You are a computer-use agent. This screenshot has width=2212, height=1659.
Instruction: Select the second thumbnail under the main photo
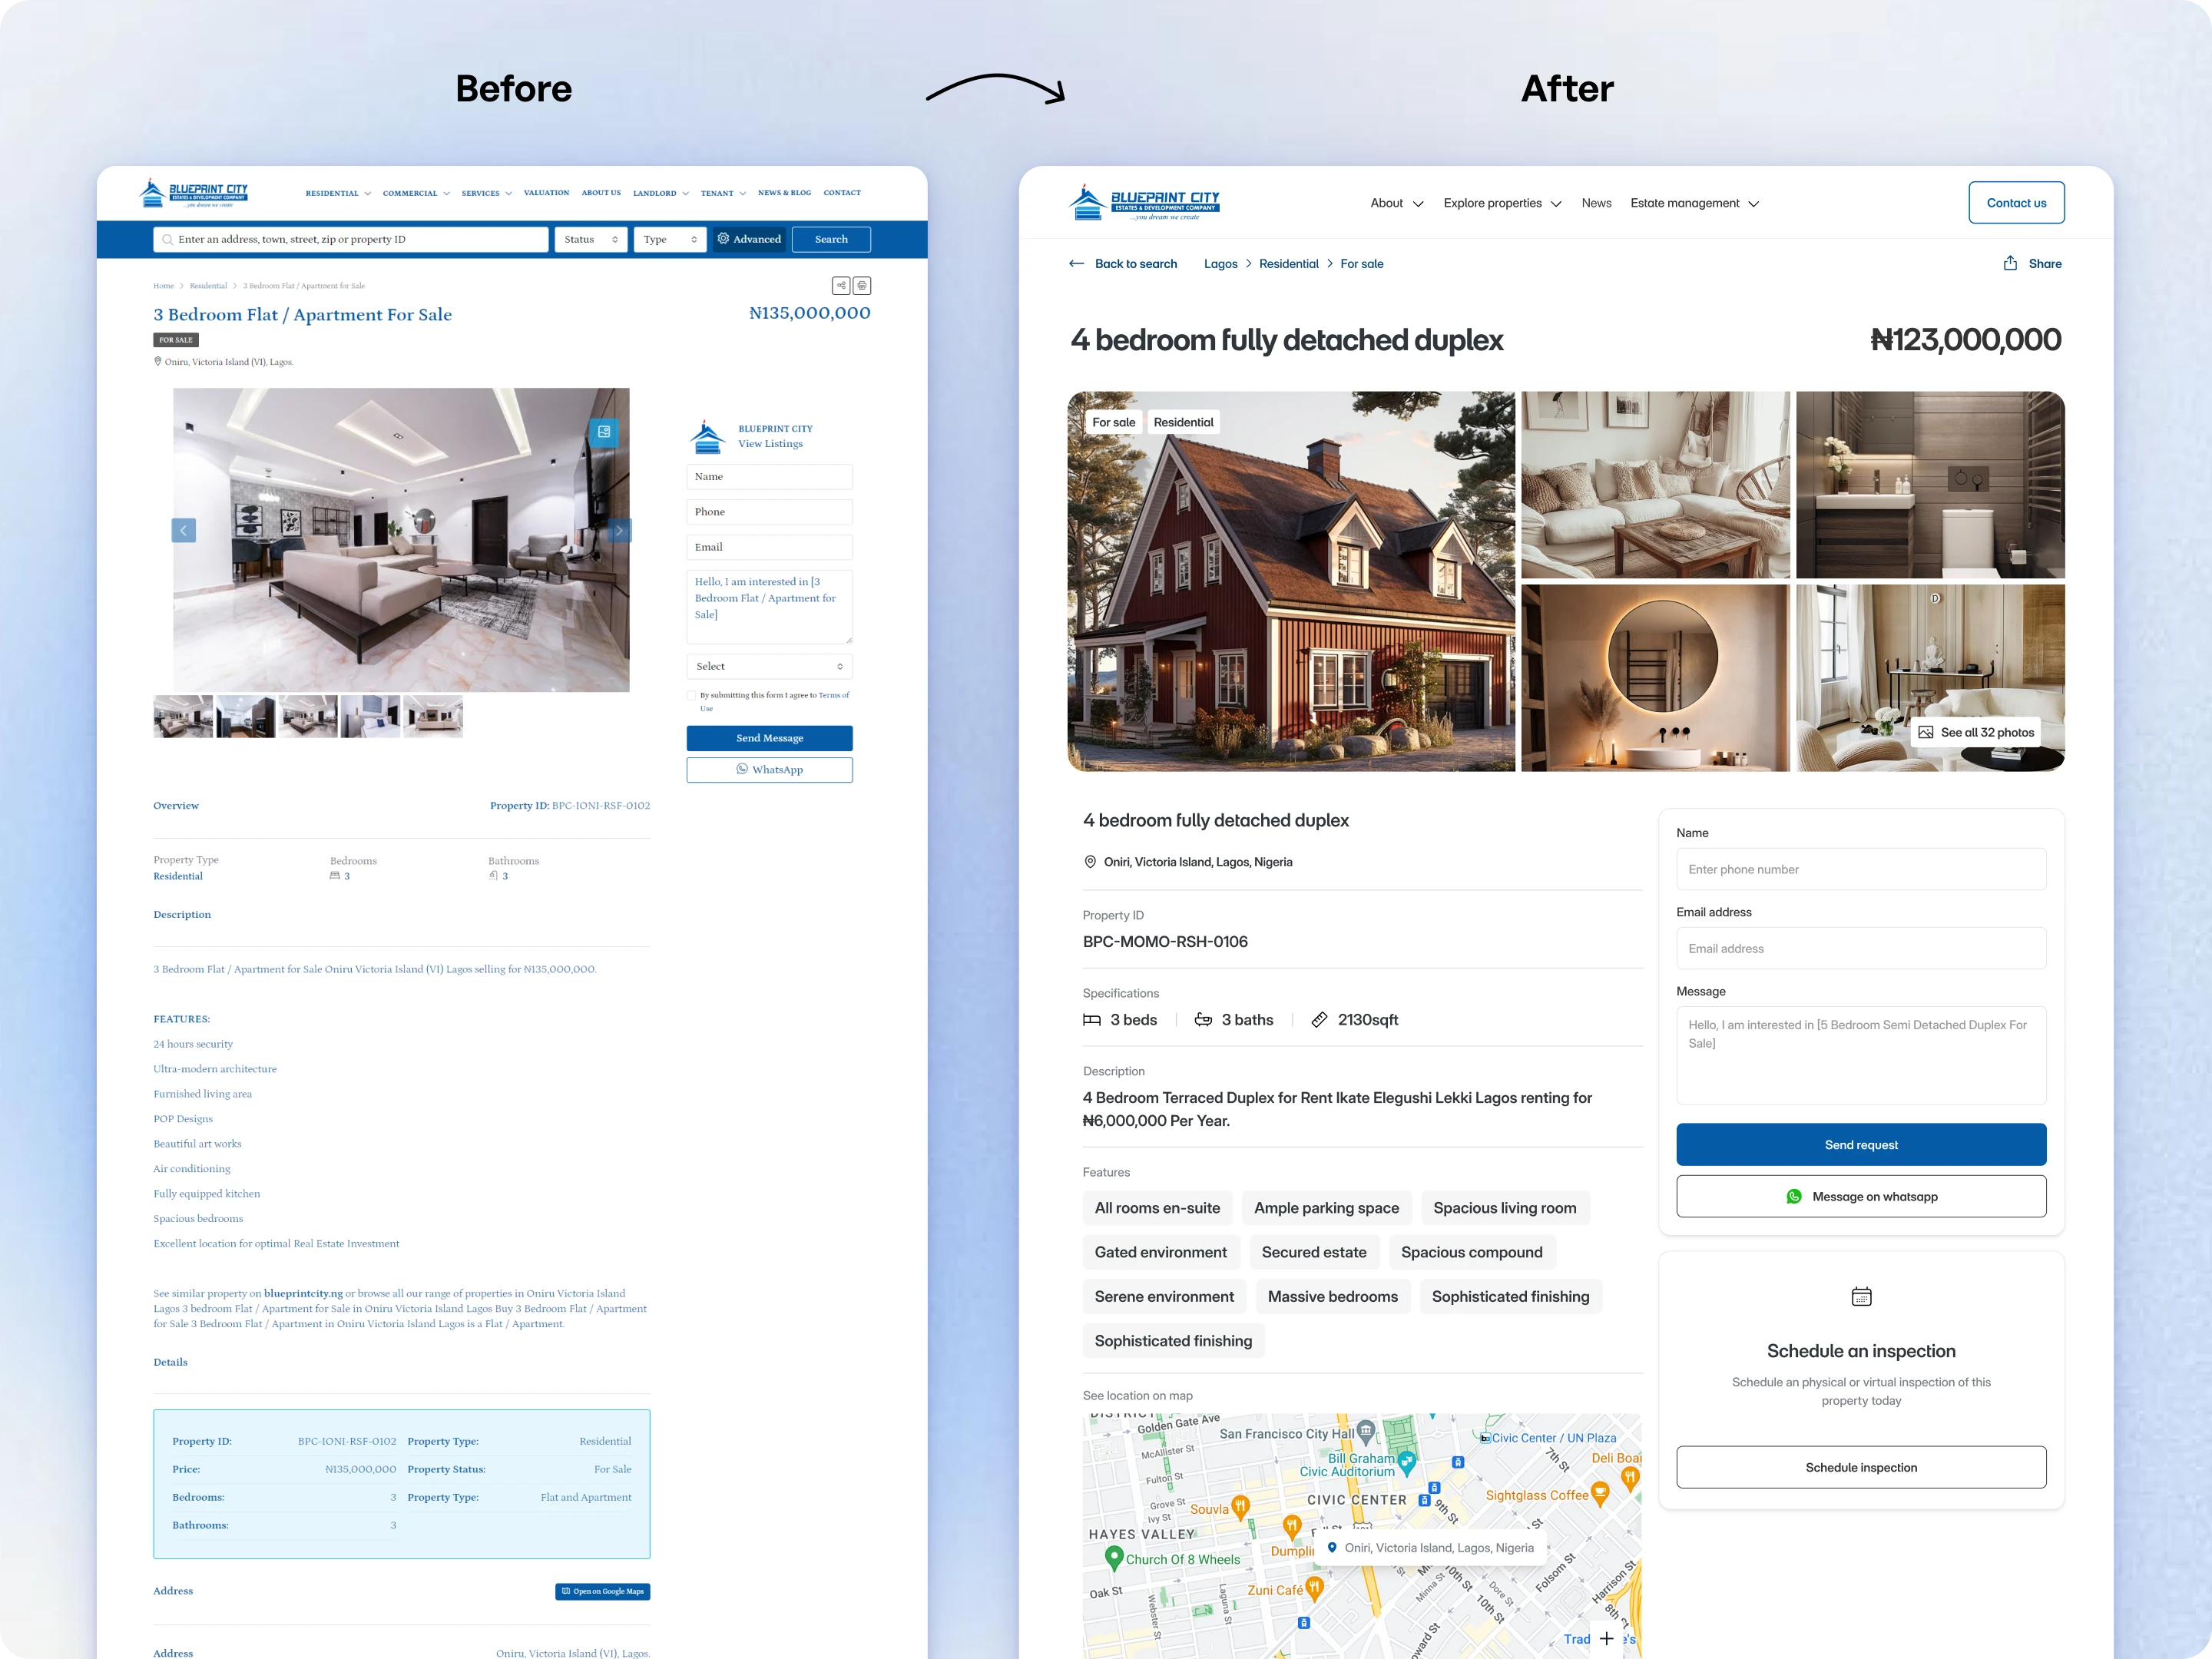[246, 717]
